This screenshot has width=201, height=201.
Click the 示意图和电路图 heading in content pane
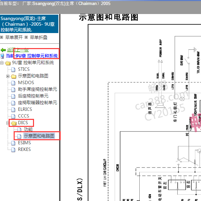tap(108, 17)
